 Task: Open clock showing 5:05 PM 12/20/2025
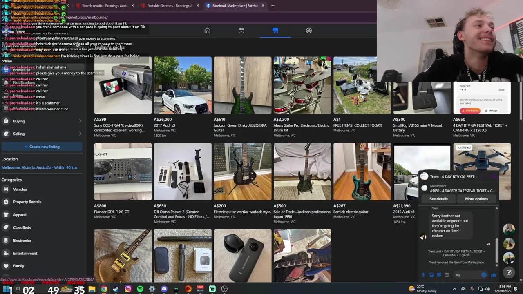pyautogui.click(x=502, y=289)
